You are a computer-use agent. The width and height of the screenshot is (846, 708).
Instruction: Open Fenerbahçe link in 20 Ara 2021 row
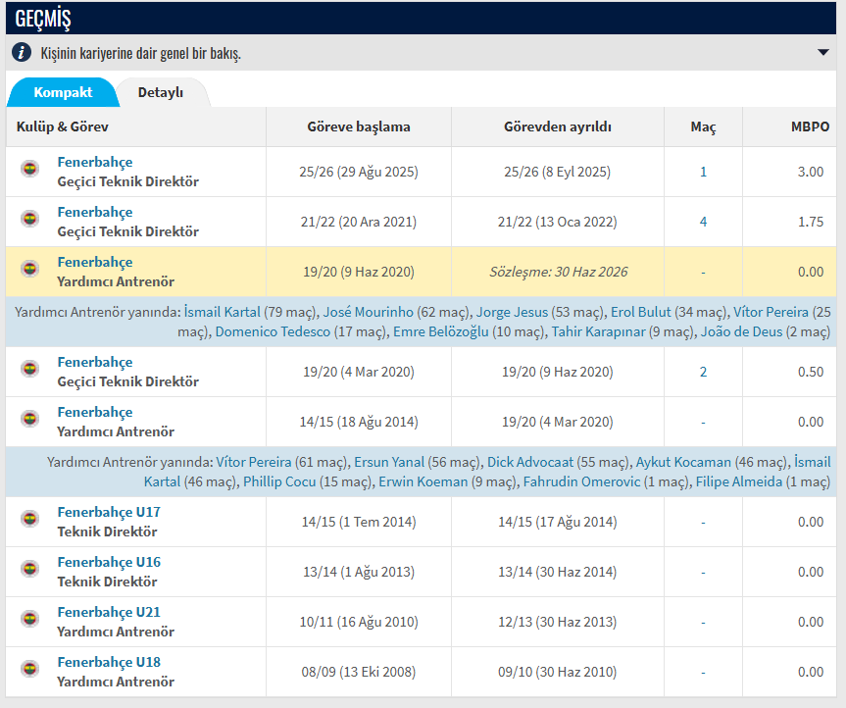click(95, 212)
